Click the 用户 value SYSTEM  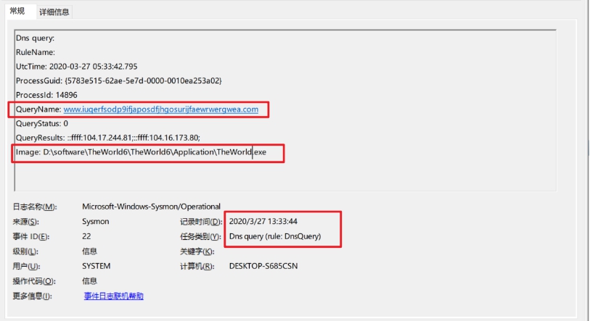[97, 266]
